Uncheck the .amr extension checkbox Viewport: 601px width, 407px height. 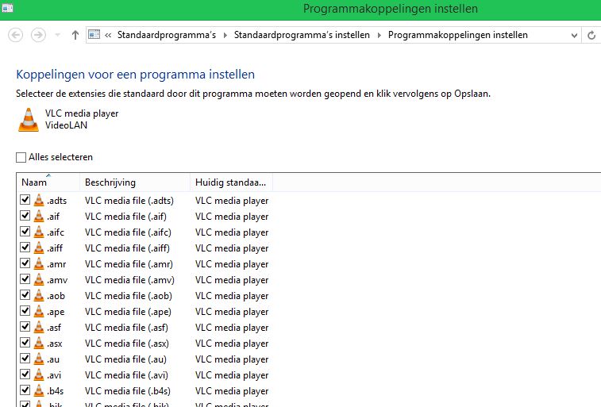tap(25, 263)
